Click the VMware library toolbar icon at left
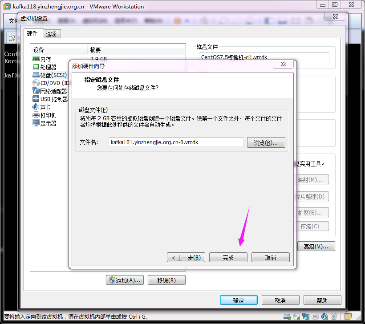 tap(12, 37)
